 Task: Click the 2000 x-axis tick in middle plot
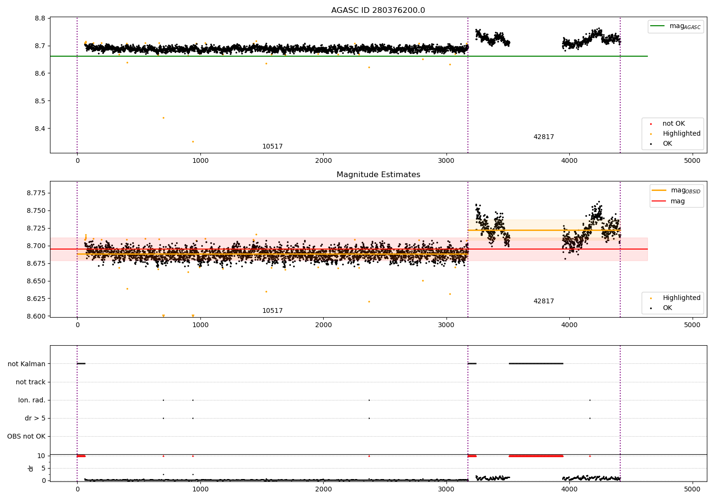point(323,325)
